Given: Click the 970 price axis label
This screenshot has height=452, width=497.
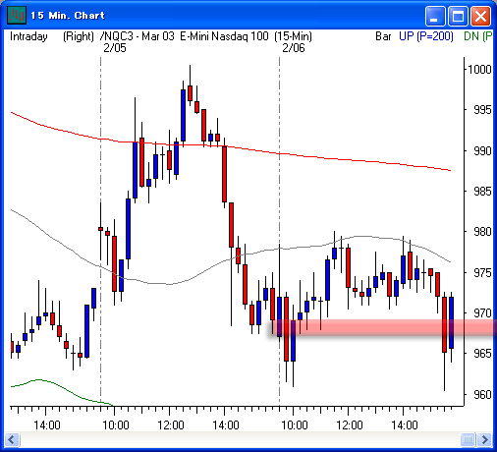Looking at the screenshot, I should pyautogui.click(x=482, y=313).
